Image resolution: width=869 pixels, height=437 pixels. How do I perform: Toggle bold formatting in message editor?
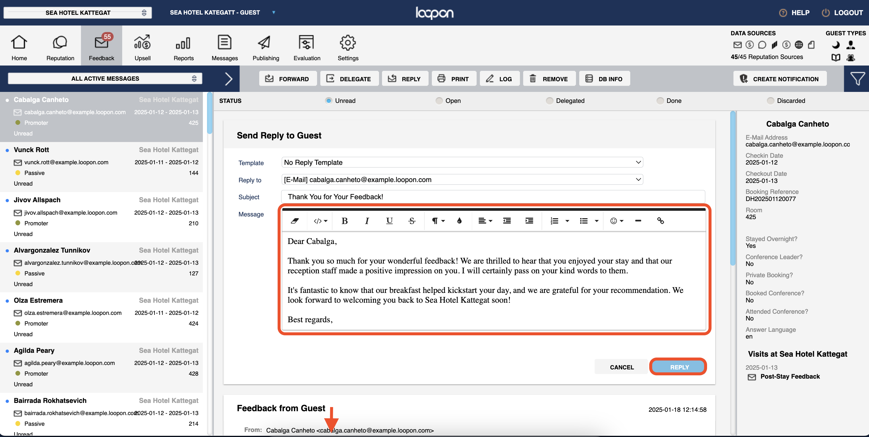click(x=344, y=221)
